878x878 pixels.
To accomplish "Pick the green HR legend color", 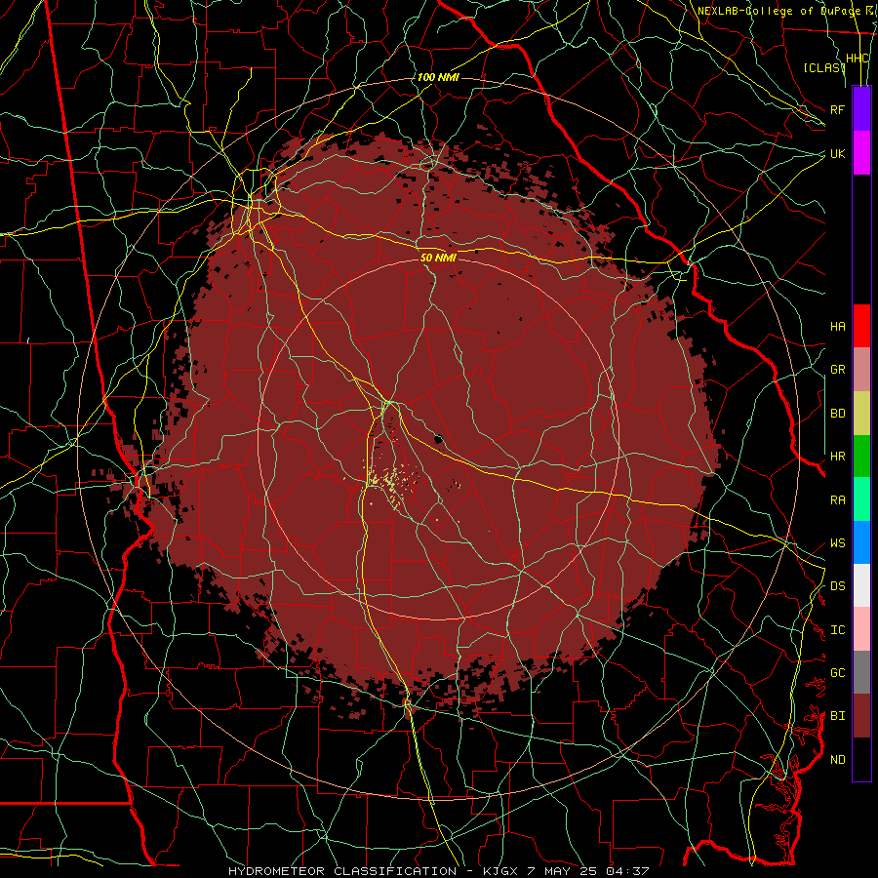I will [x=861, y=457].
